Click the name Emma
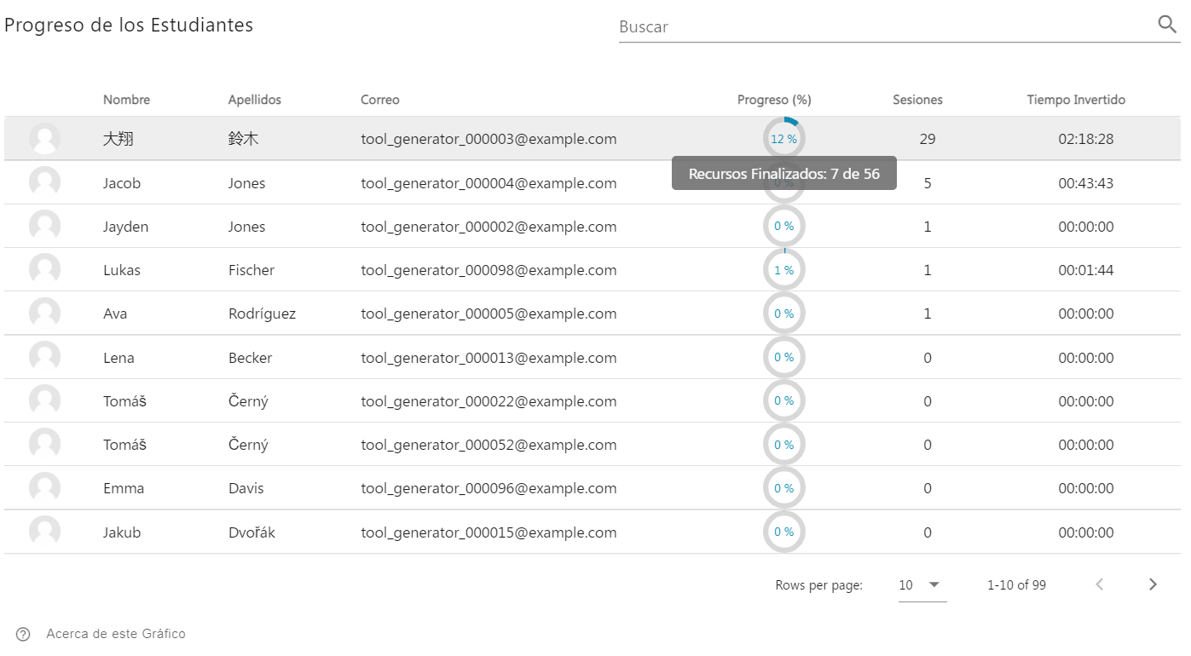 click(x=124, y=488)
